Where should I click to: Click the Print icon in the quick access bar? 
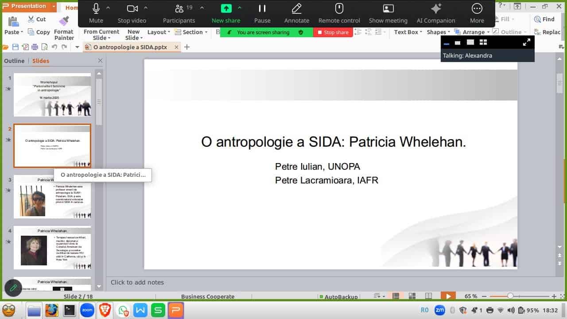coord(35,47)
